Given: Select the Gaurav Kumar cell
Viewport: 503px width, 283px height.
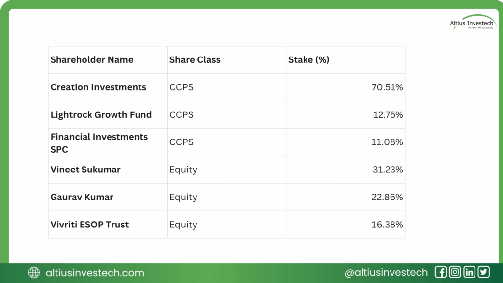Looking at the screenshot, I should click(82, 198).
